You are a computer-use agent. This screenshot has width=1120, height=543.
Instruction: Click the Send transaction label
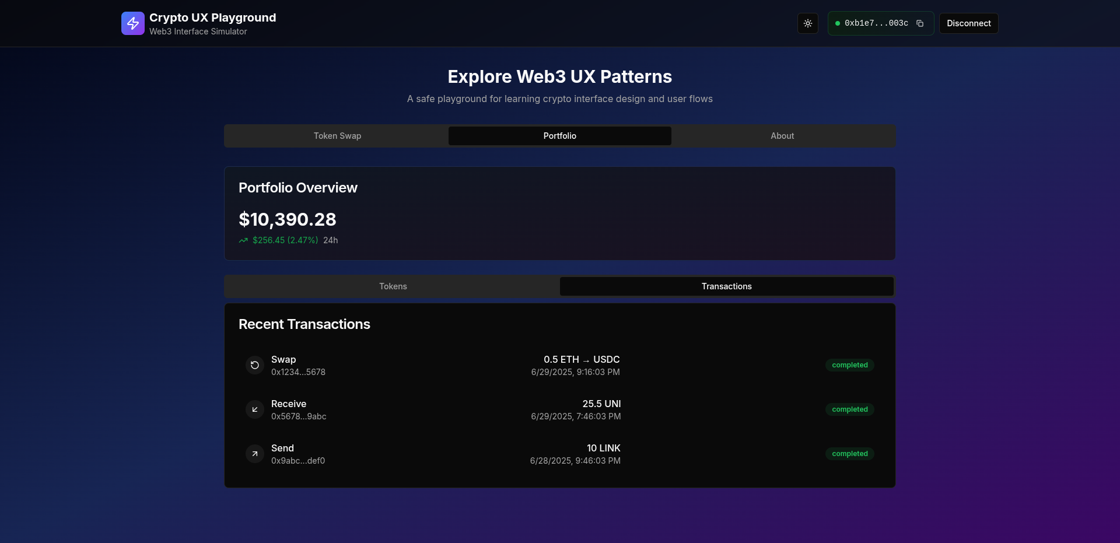pyautogui.click(x=282, y=448)
